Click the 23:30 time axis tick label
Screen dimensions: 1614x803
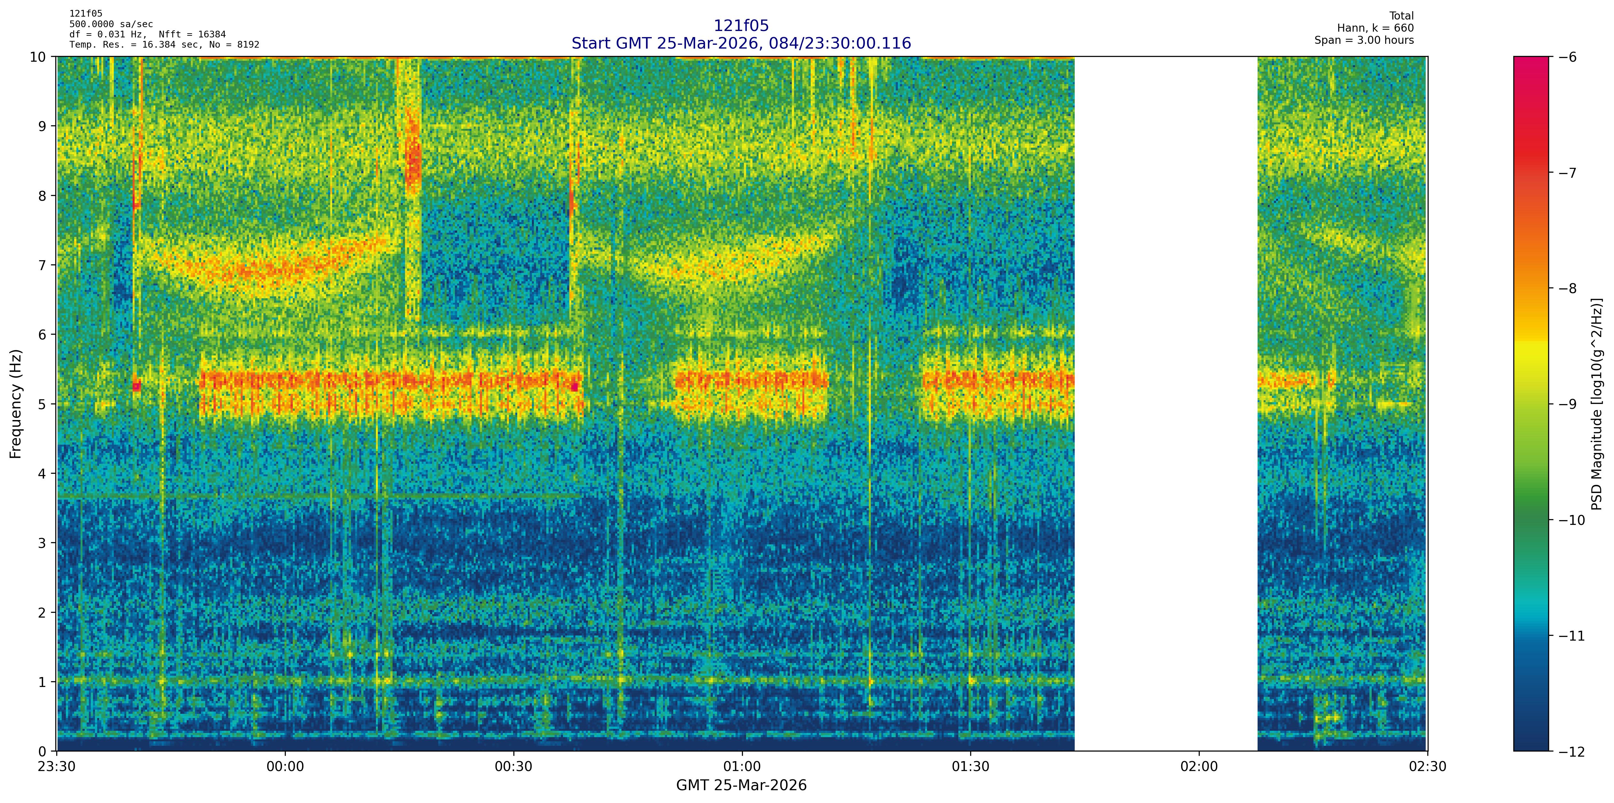point(57,767)
